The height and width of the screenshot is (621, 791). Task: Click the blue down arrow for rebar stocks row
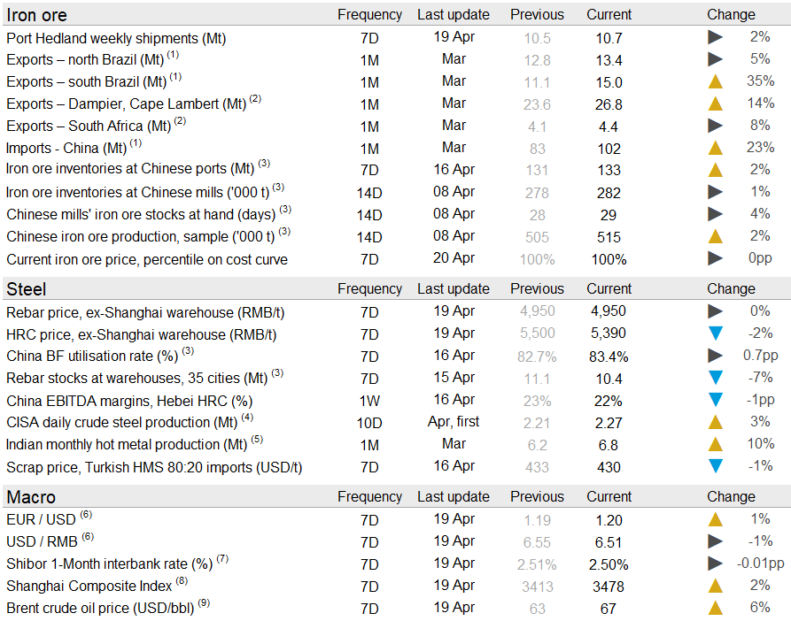tap(715, 378)
